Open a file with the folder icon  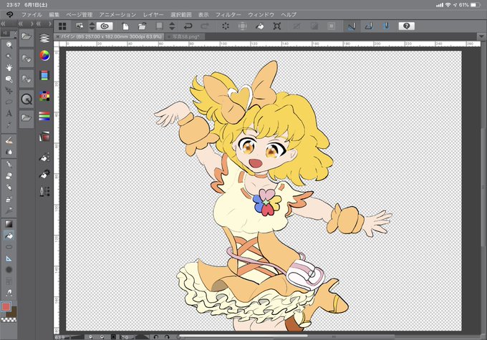pyautogui.click(x=143, y=26)
